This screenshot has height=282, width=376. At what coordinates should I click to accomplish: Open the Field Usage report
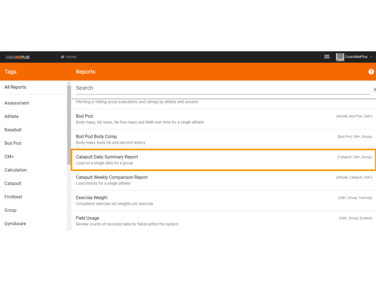point(224,221)
